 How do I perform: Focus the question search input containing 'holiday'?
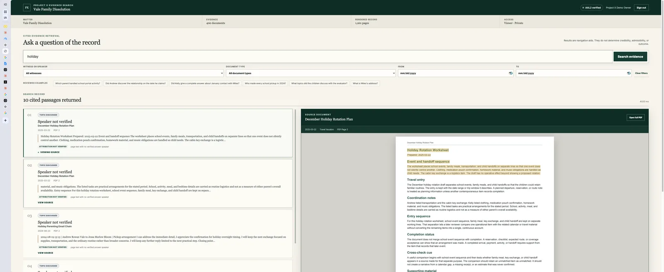point(318,56)
